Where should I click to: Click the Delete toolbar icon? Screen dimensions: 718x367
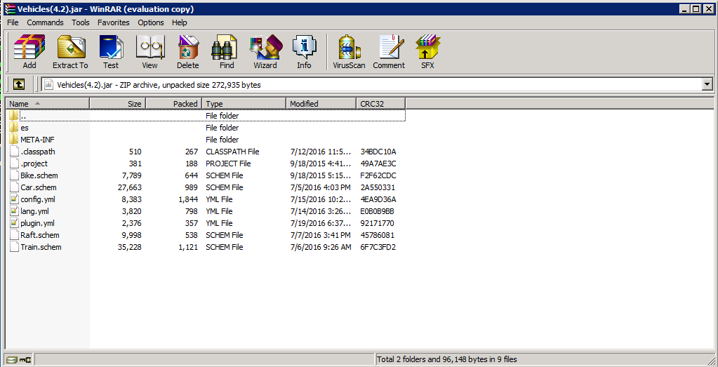coord(187,47)
